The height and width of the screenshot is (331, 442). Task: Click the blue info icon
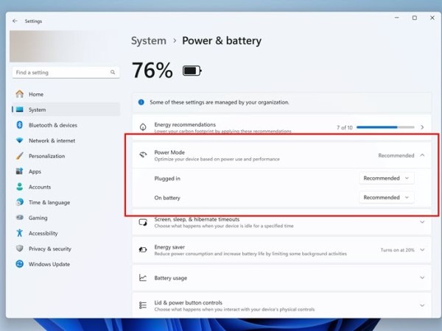(x=141, y=102)
